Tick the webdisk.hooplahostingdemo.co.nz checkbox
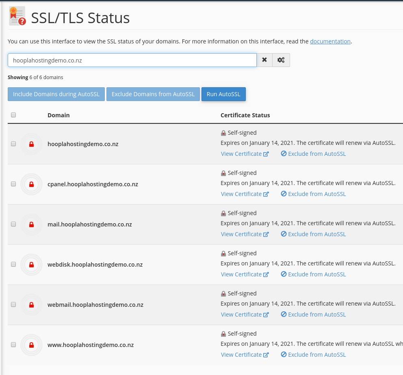Screen dimensions: 403x375 (x=13, y=264)
